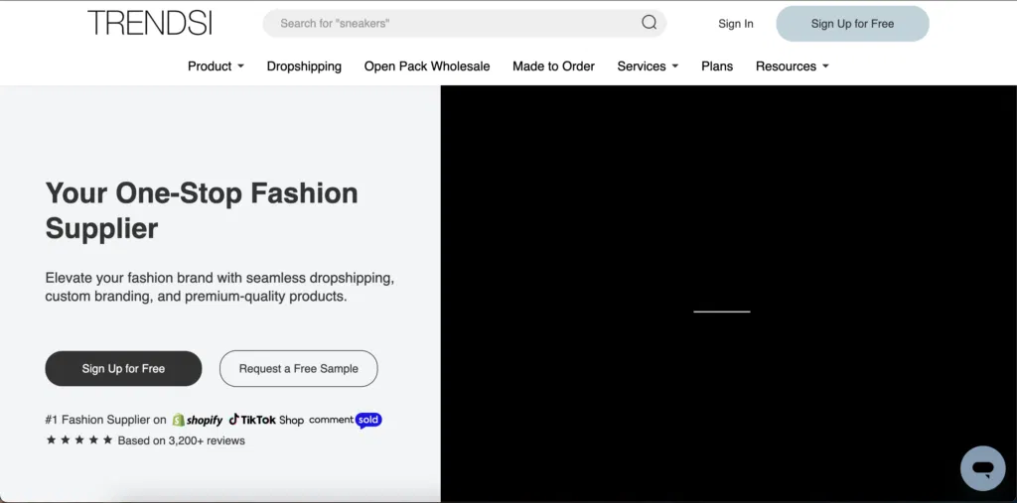
Task: Expand the Resources dropdown menu
Action: tap(792, 66)
